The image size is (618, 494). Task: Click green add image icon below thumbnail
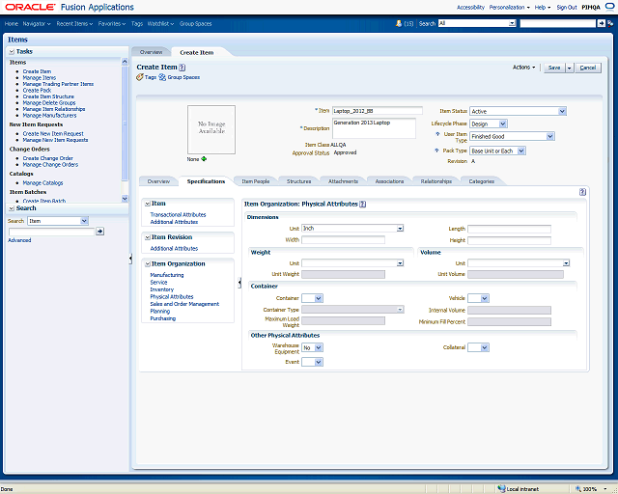coord(204,158)
